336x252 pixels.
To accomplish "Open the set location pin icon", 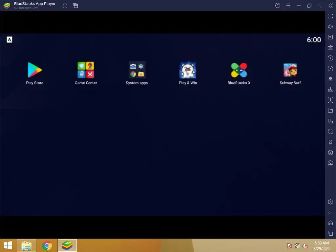I will (330, 142).
